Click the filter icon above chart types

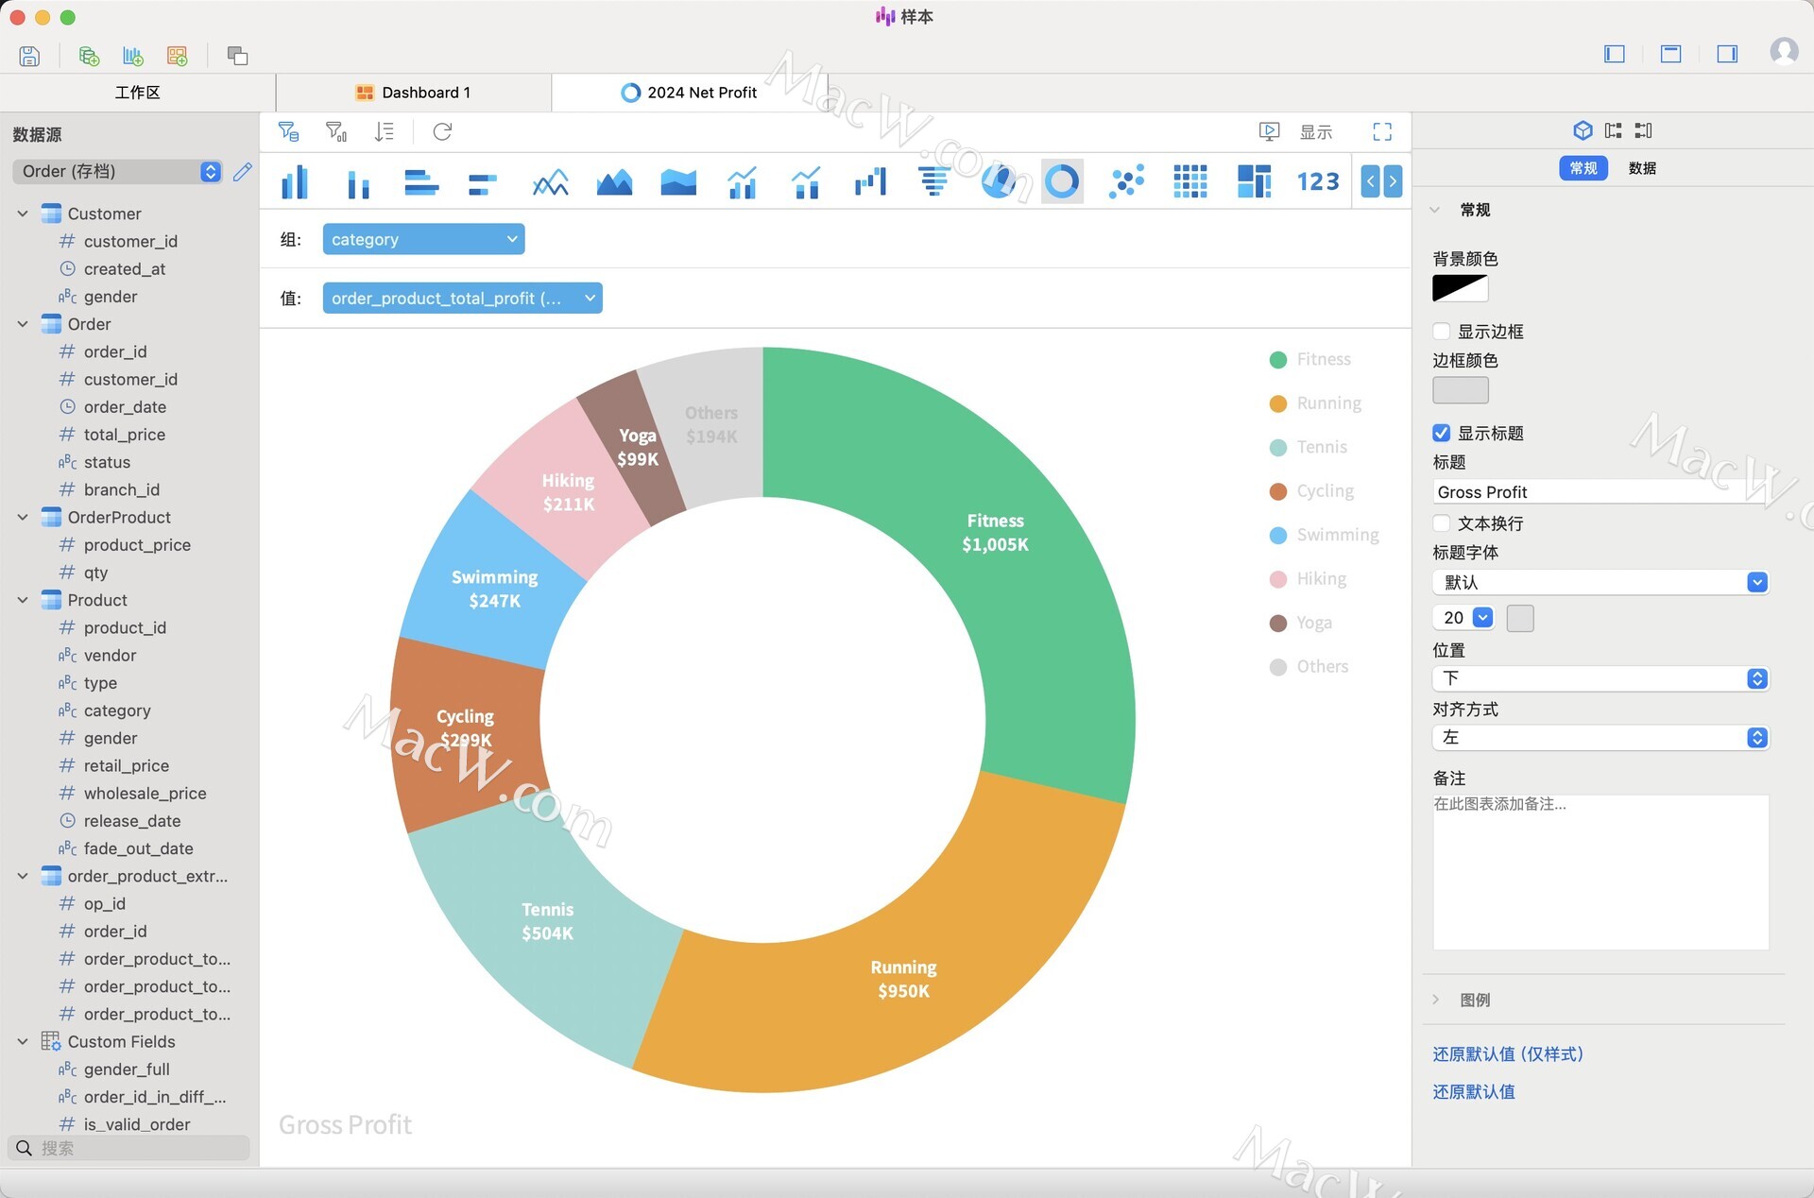tap(289, 131)
